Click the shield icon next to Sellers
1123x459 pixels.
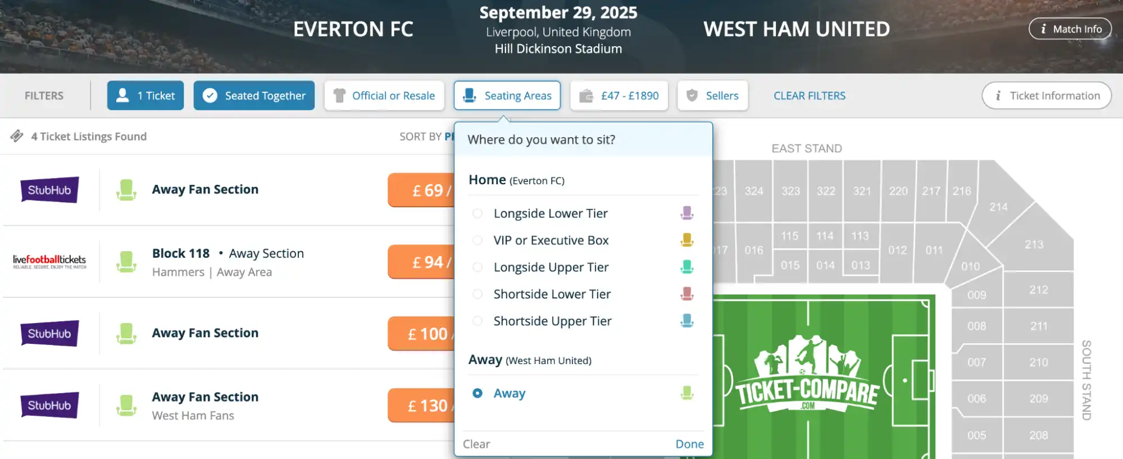click(x=692, y=96)
